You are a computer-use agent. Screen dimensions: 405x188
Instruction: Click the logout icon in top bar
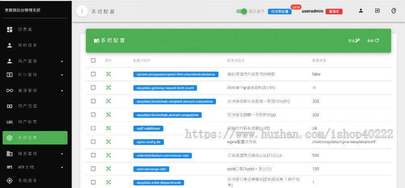[377, 11]
